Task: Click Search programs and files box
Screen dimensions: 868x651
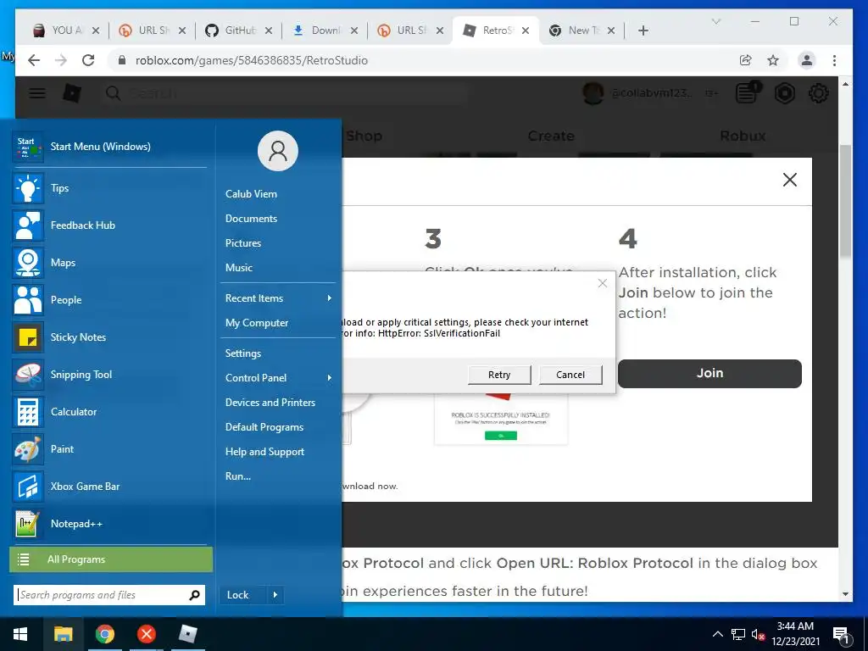Action: tap(109, 595)
